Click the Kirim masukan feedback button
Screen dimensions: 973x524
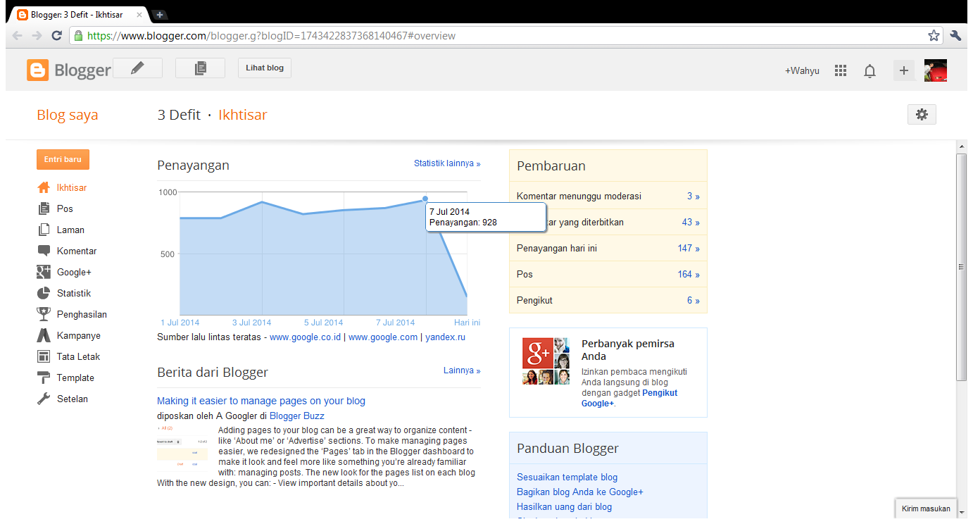[926, 509]
